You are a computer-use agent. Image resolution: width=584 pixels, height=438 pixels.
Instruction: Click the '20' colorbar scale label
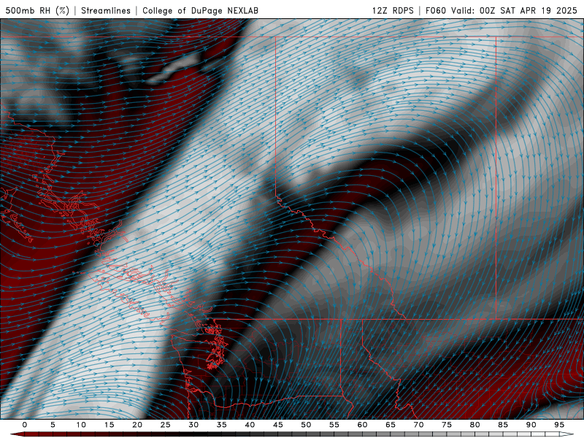pos(137,425)
